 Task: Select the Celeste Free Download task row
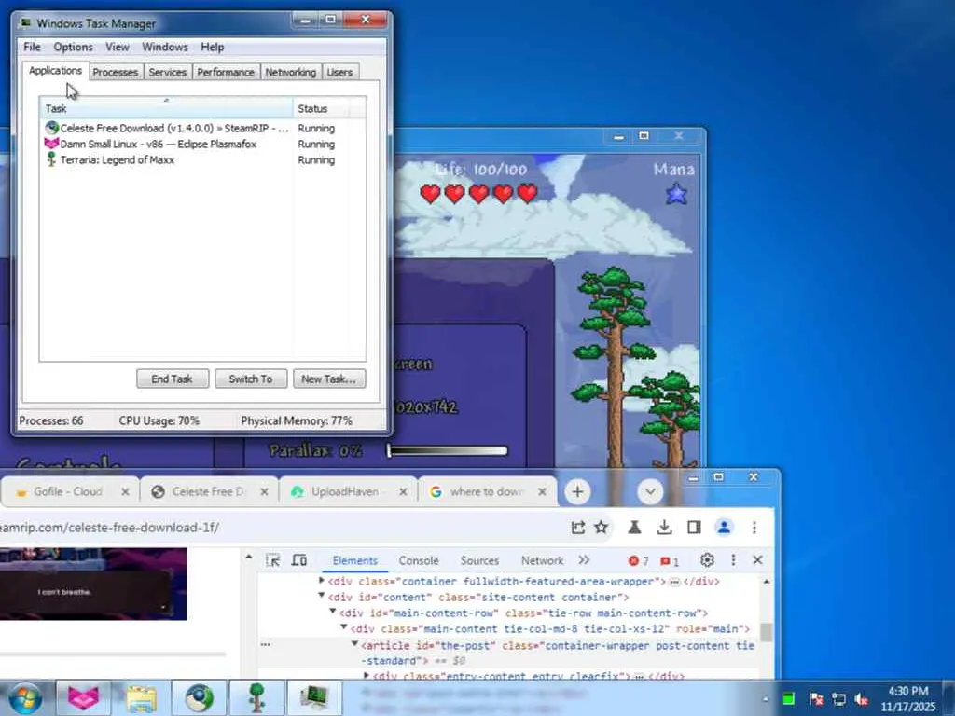point(202,128)
